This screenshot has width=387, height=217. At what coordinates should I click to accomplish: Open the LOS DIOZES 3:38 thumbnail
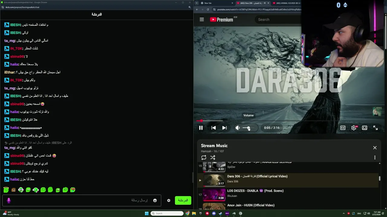214,195
